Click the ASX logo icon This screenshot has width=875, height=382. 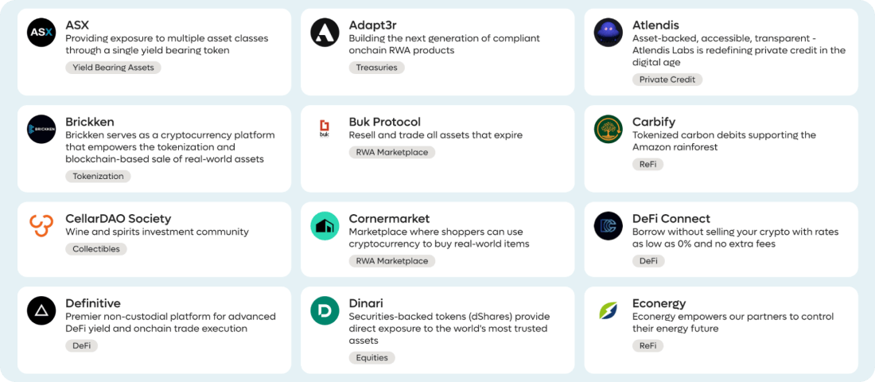41,33
